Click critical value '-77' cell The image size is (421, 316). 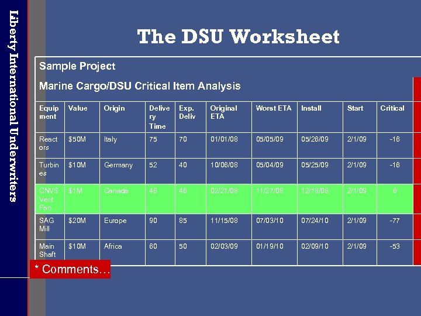[x=395, y=227]
